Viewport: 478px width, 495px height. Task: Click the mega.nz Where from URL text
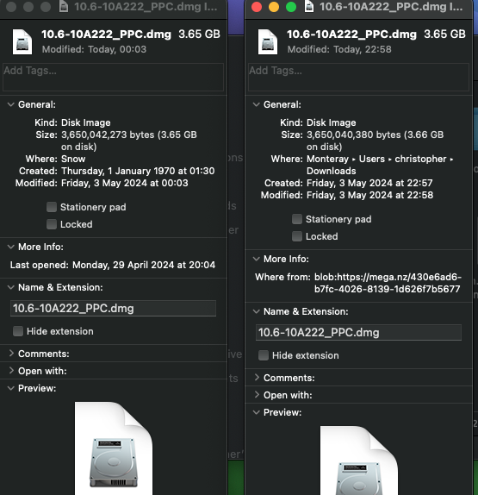tap(388, 283)
